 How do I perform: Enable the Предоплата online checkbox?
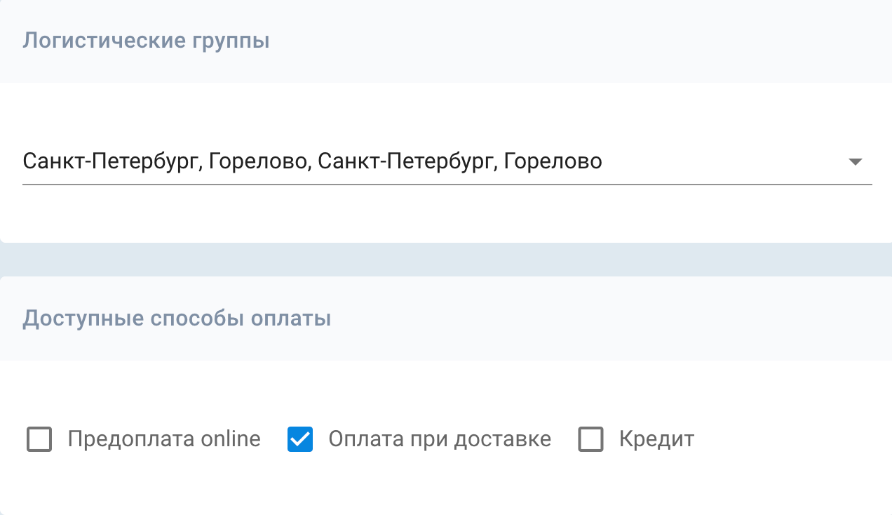coord(39,440)
